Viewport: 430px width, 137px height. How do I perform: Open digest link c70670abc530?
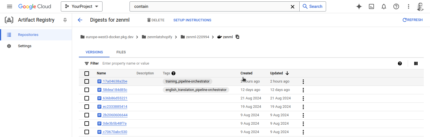point(115,132)
